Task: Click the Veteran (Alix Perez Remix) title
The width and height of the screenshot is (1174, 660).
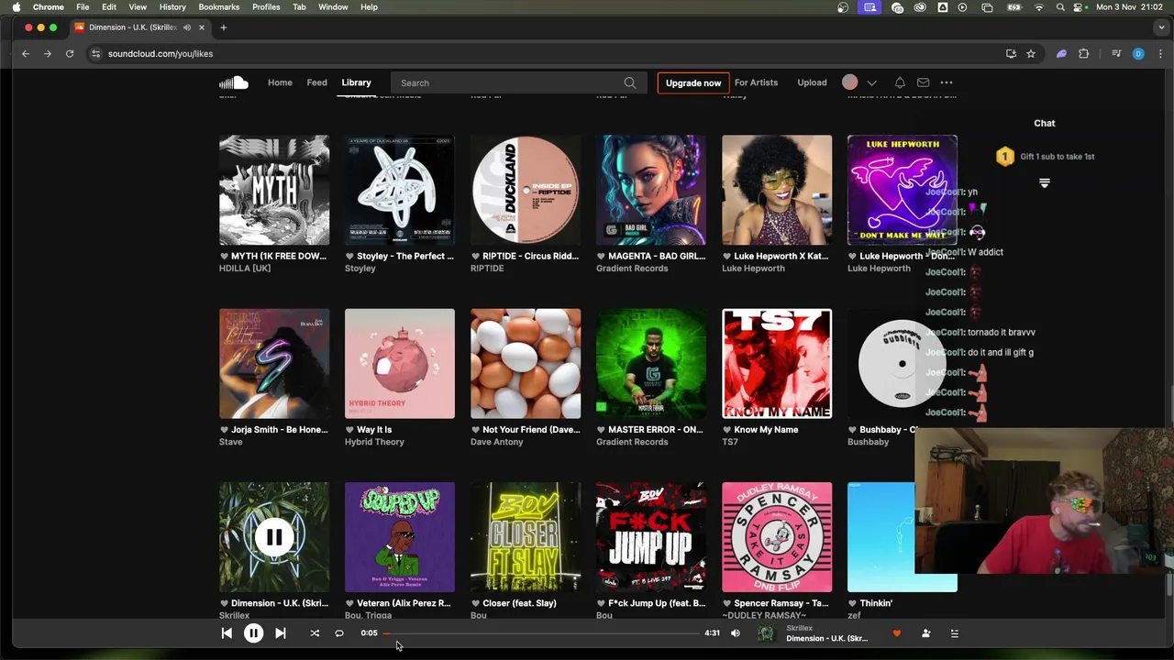Action: (x=404, y=603)
